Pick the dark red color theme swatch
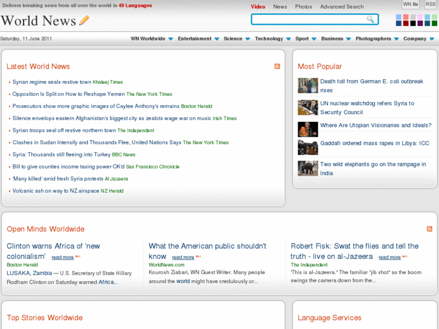 406,24
